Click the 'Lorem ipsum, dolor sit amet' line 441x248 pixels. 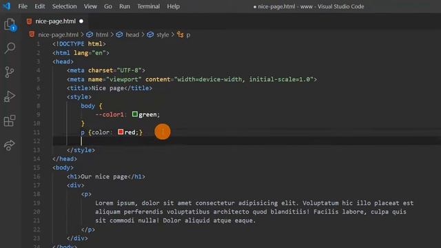pos(254,203)
